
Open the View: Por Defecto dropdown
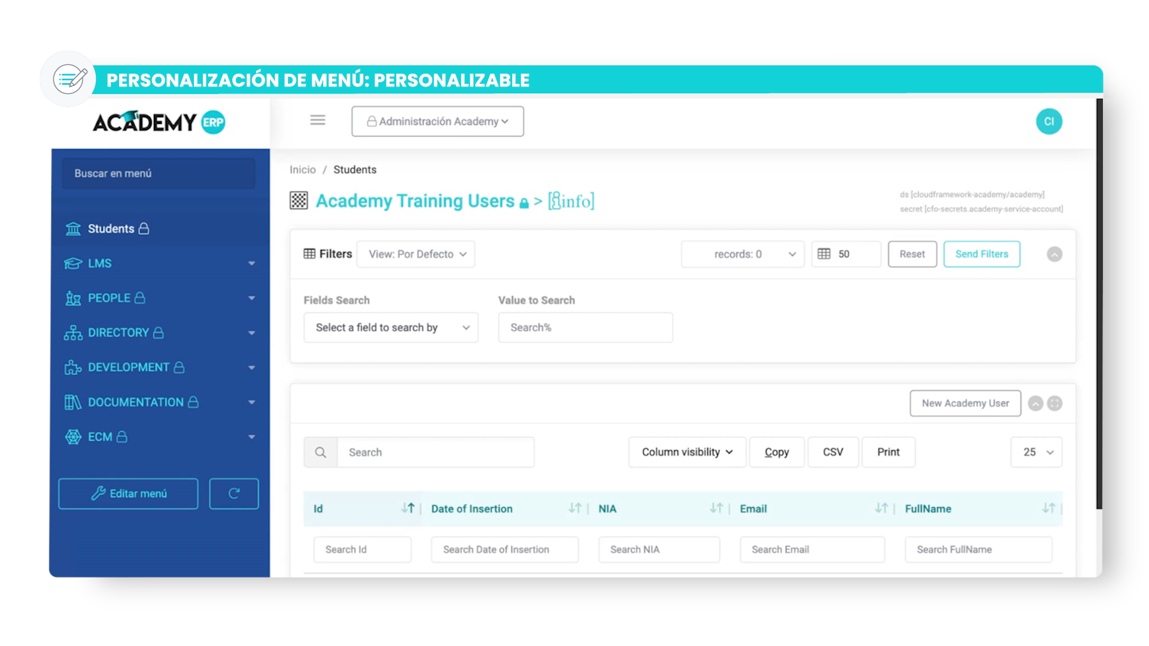pos(416,254)
